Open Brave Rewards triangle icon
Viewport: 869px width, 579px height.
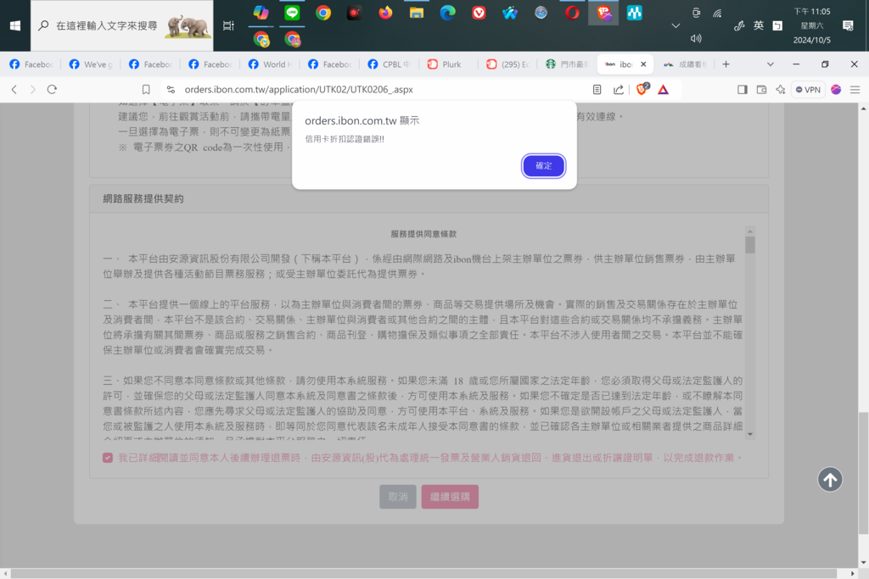click(x=663, y=89)
